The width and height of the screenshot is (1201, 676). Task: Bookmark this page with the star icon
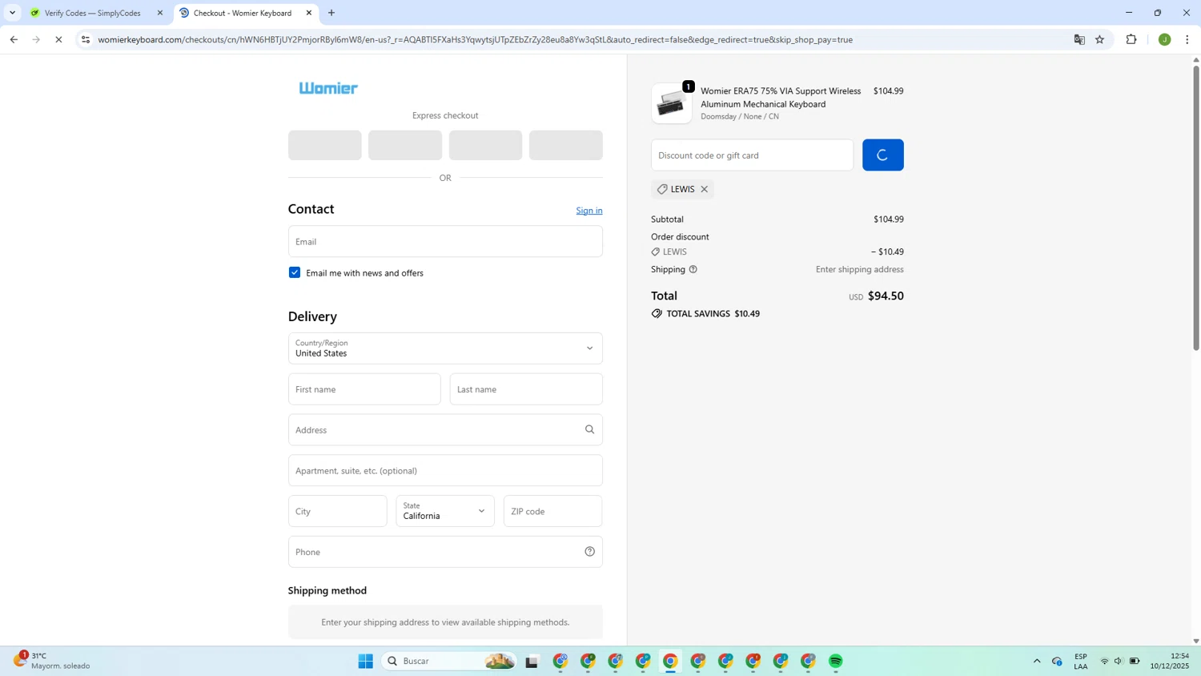pos(1100,39)
